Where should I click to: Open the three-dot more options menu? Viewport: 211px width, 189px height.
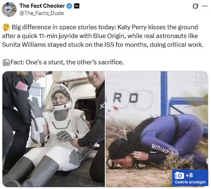pyautogui.click(x=205, y=6)
